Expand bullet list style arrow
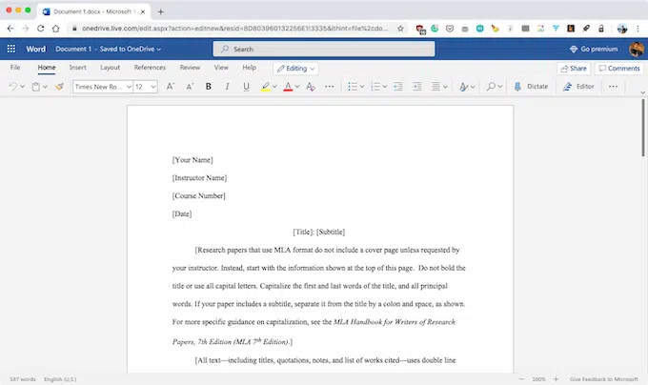This screenshot has width=648, height=385. pos(362,87)
